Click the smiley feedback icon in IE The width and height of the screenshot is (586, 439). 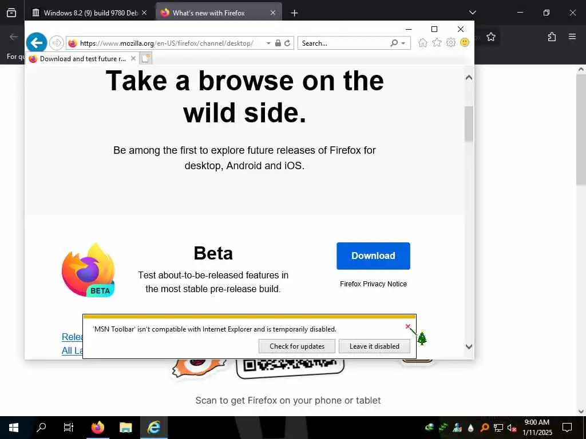465,42
